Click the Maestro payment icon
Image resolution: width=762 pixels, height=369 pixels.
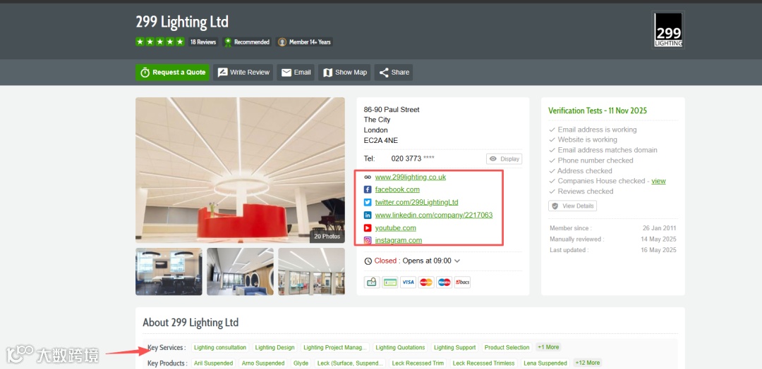tap(445, 282)
